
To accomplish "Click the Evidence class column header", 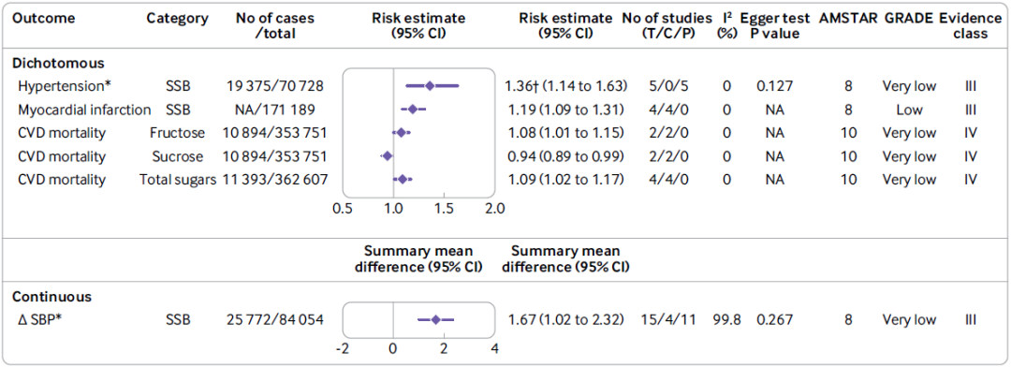I will click(x=971, y=26).
